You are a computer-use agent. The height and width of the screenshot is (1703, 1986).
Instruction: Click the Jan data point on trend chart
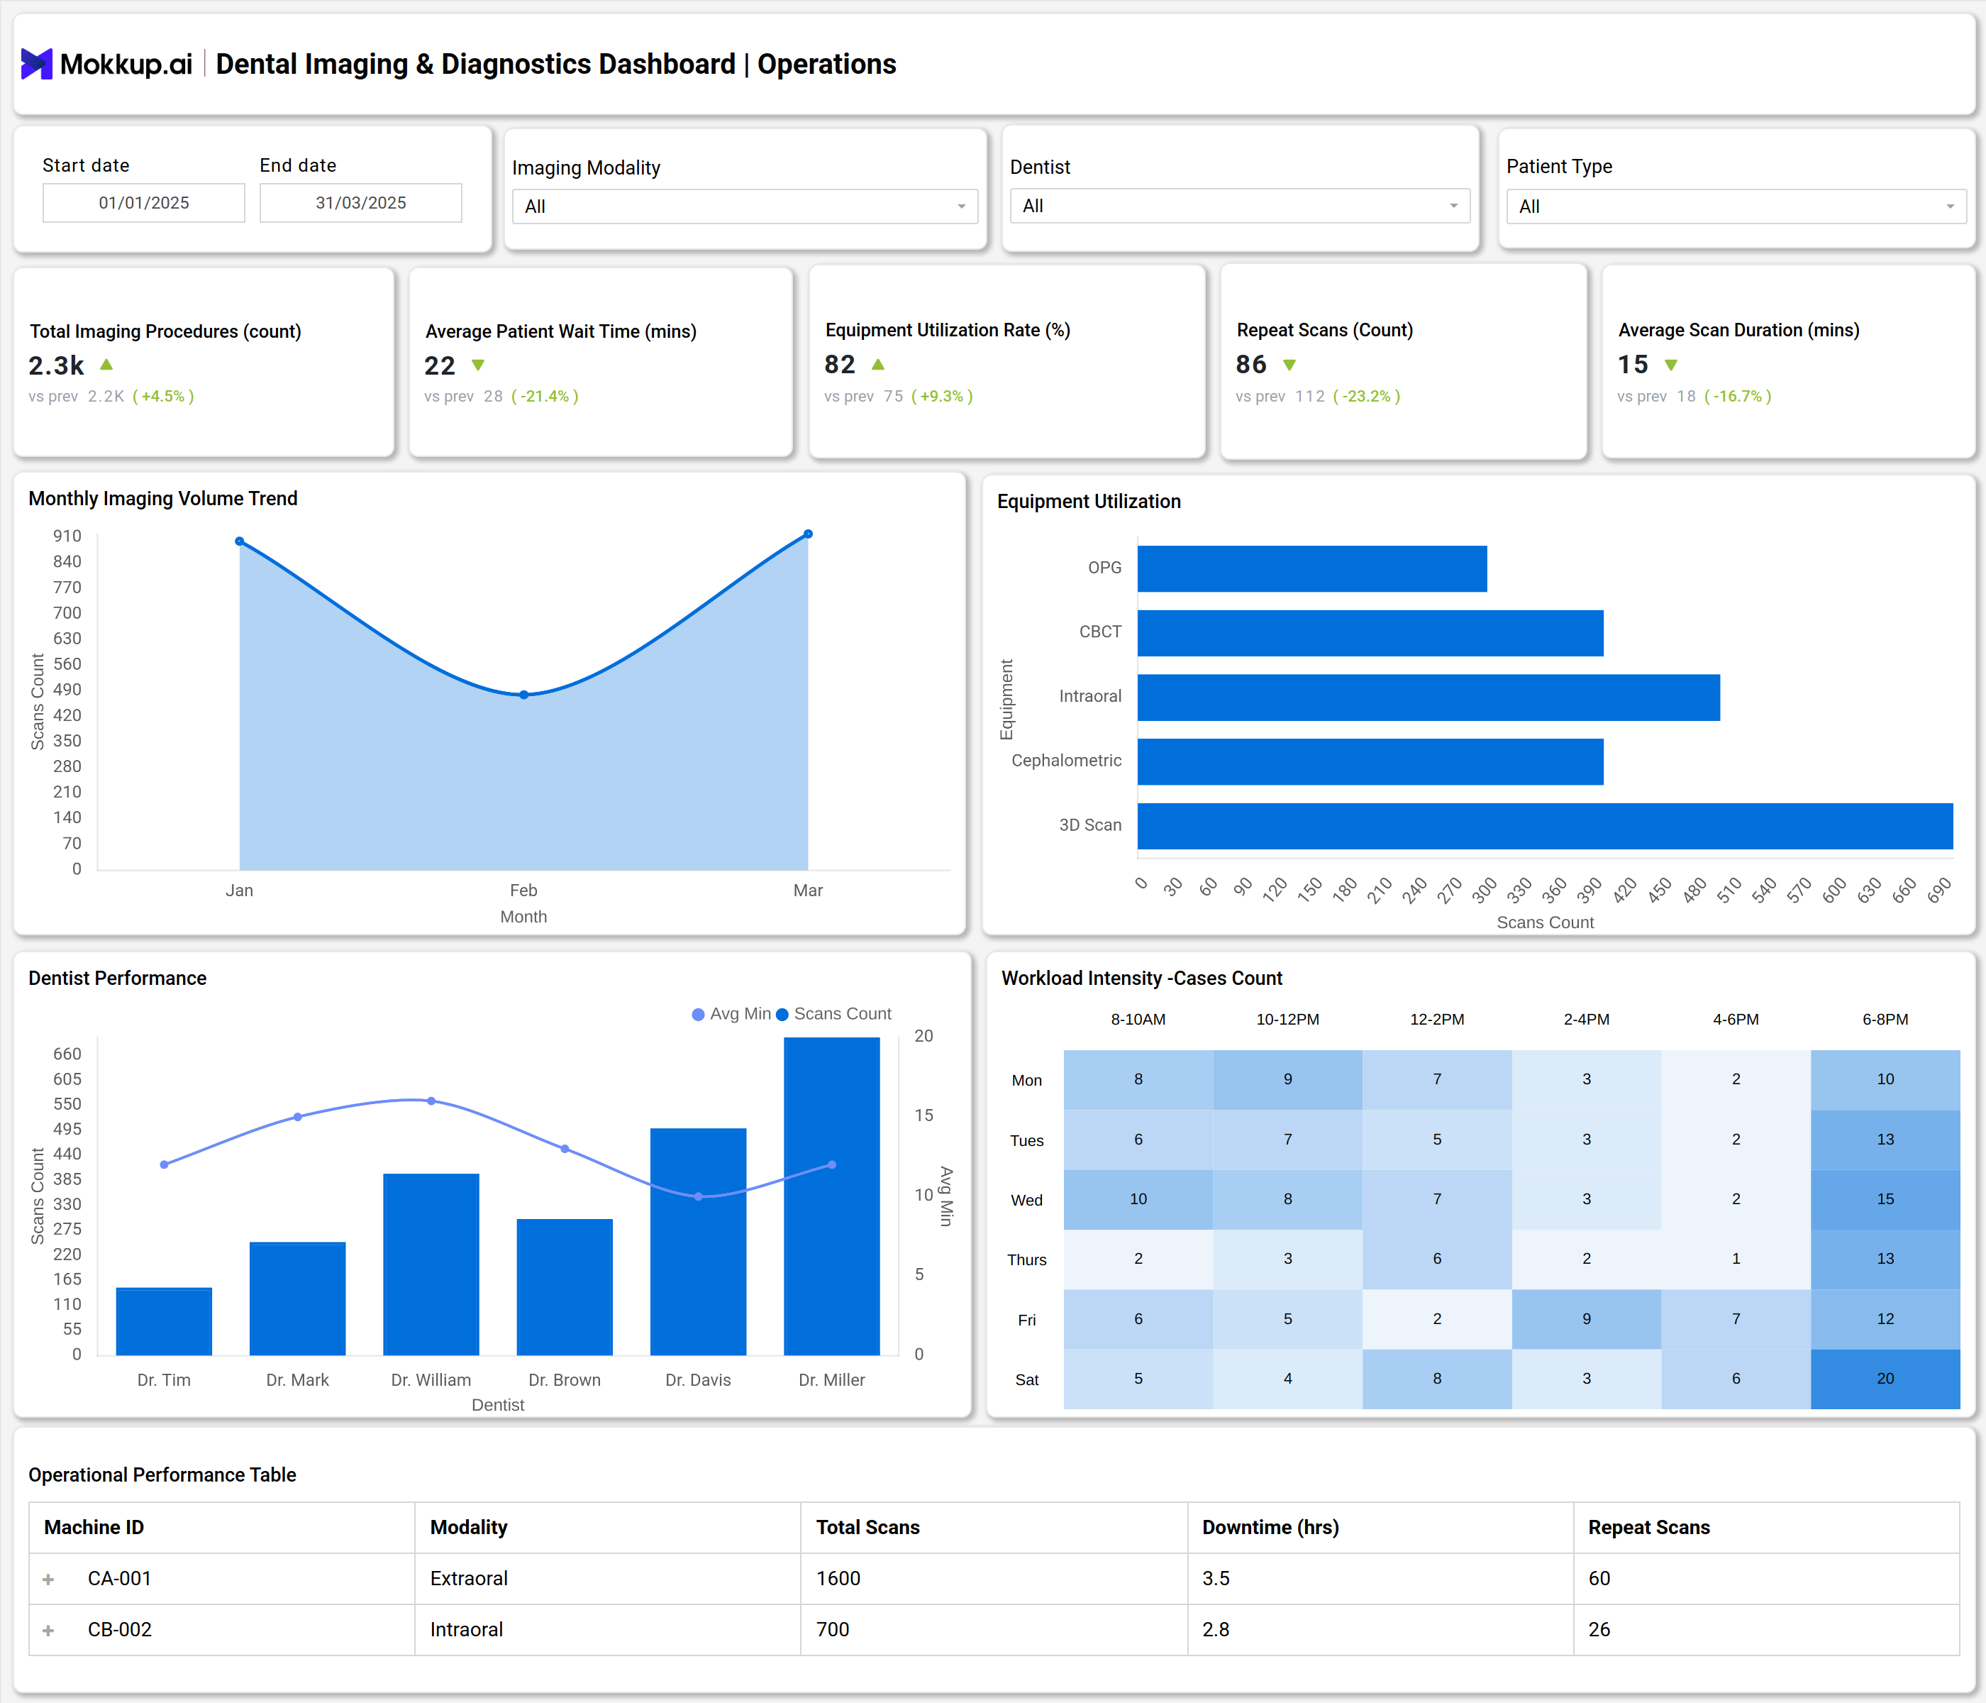point(240,542)
